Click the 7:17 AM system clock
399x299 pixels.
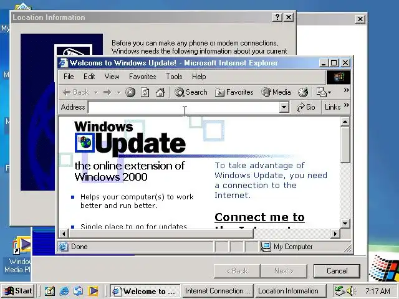378,291
